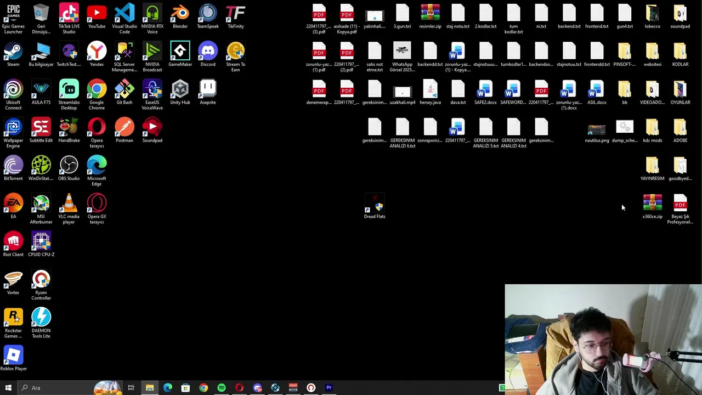Select the NVIDIA RTX Voice shortcut
Image resolution: width=702 pixels, height=395 pixels.
coord(152,19)
